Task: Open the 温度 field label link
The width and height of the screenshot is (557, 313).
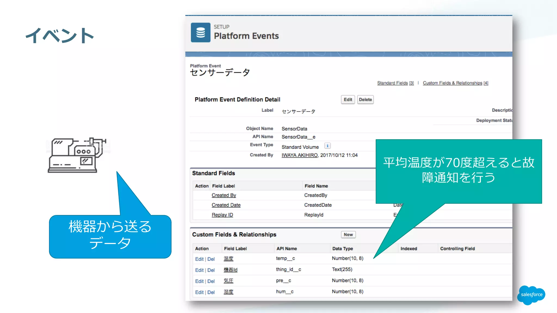Action: click(228, 259)
